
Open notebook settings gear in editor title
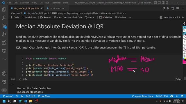click(164, 8)
